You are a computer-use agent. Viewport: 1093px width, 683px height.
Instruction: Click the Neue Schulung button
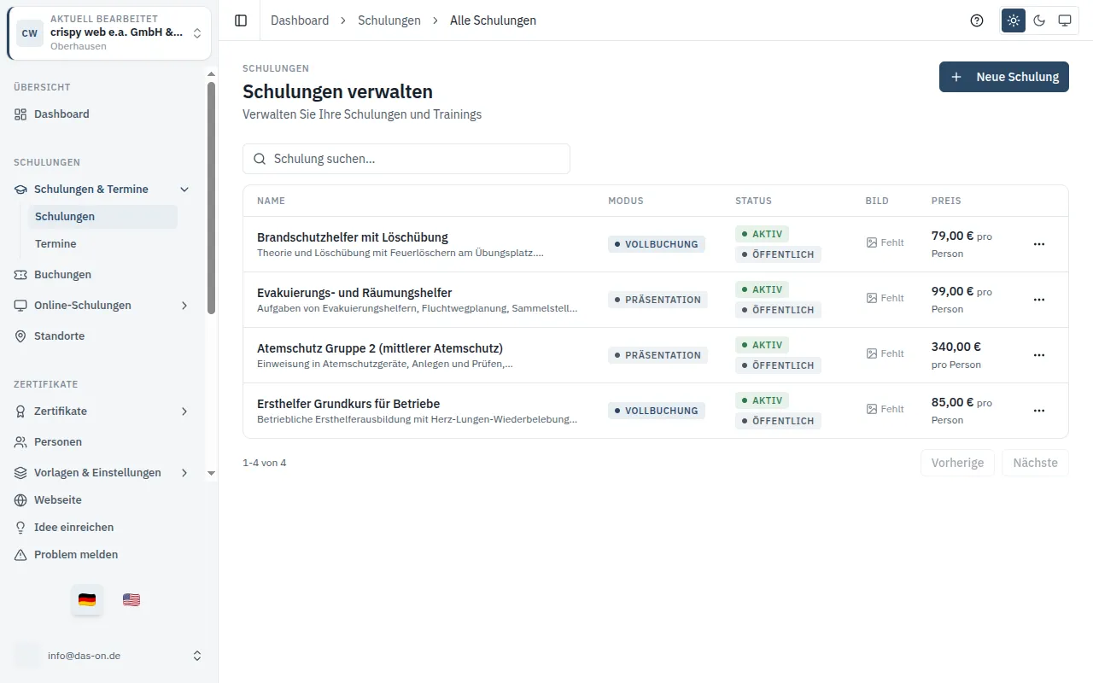1004,77
